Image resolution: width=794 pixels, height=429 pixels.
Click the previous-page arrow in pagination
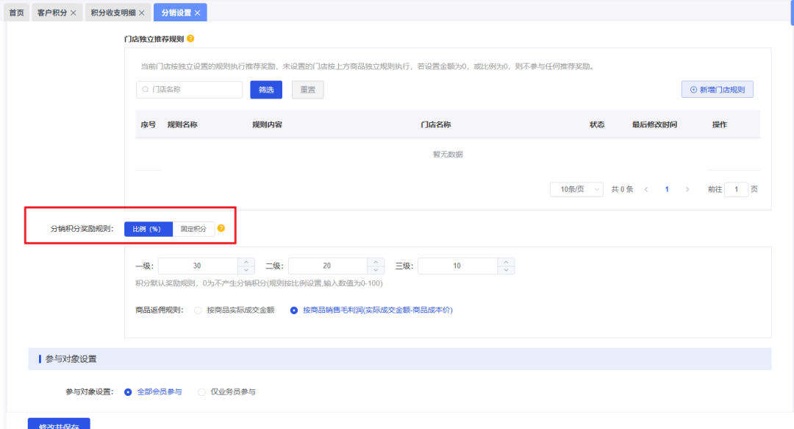click(x=646, y=189)
